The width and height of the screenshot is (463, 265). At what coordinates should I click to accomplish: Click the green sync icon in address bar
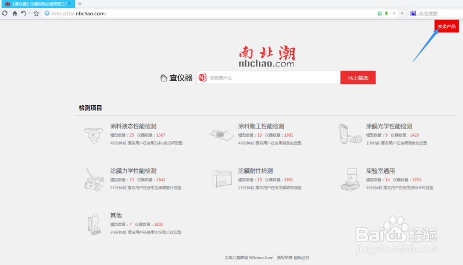pyautogui.click(x=380, y=13)
